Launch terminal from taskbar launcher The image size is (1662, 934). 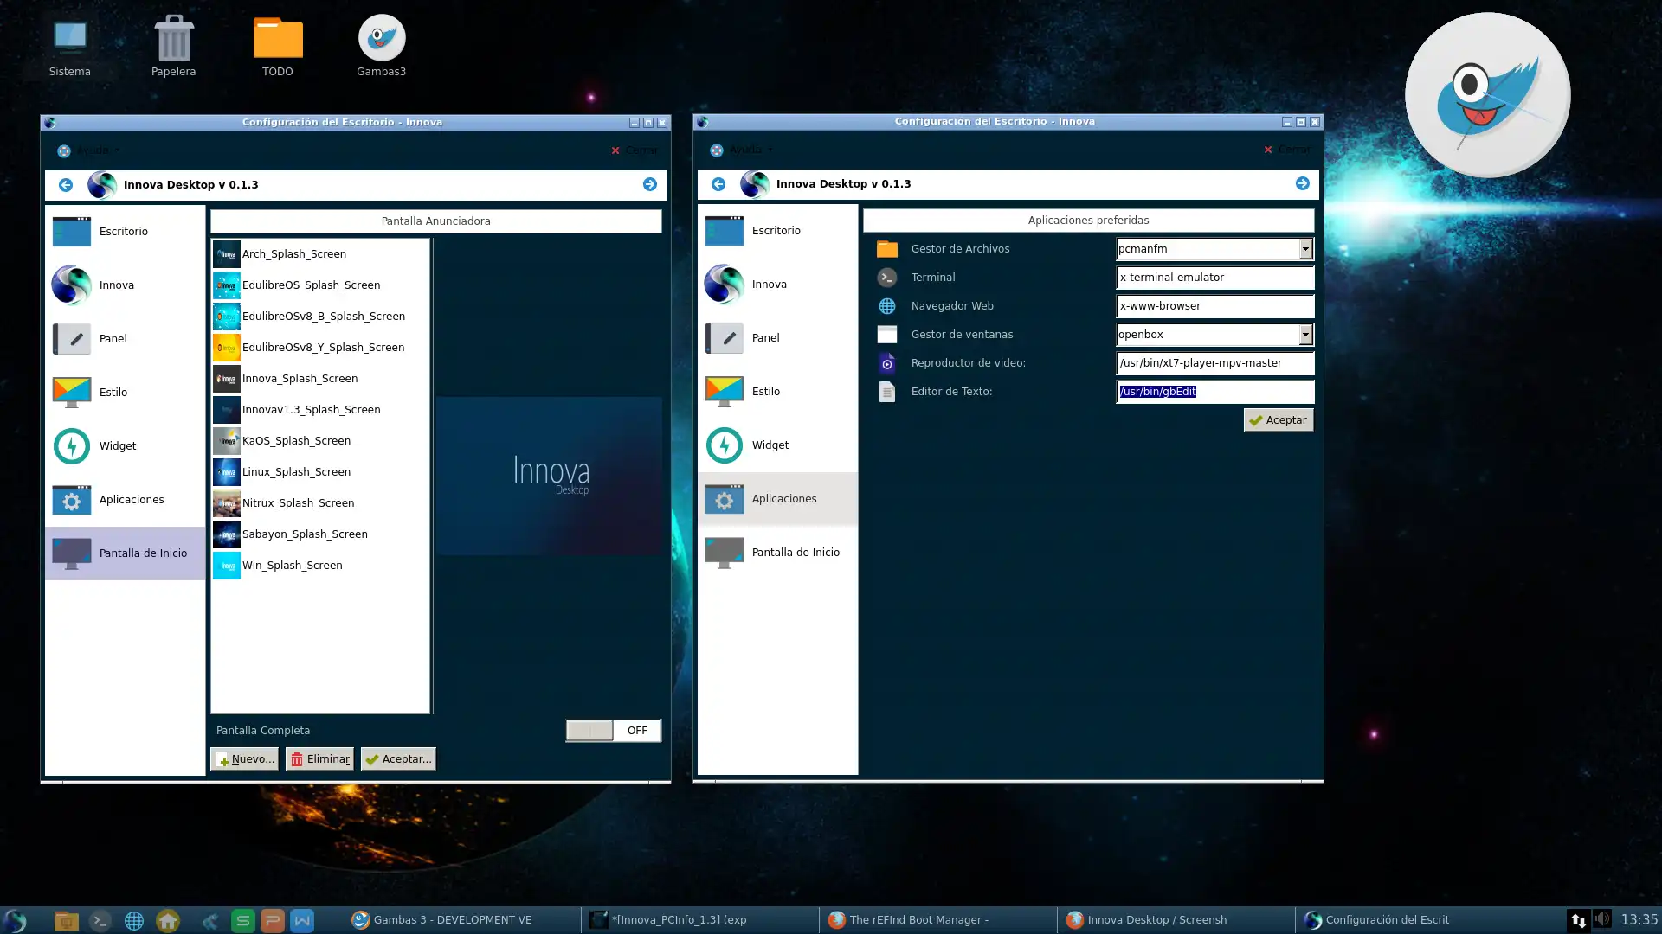pyautogui.click(x=100, y=921)
